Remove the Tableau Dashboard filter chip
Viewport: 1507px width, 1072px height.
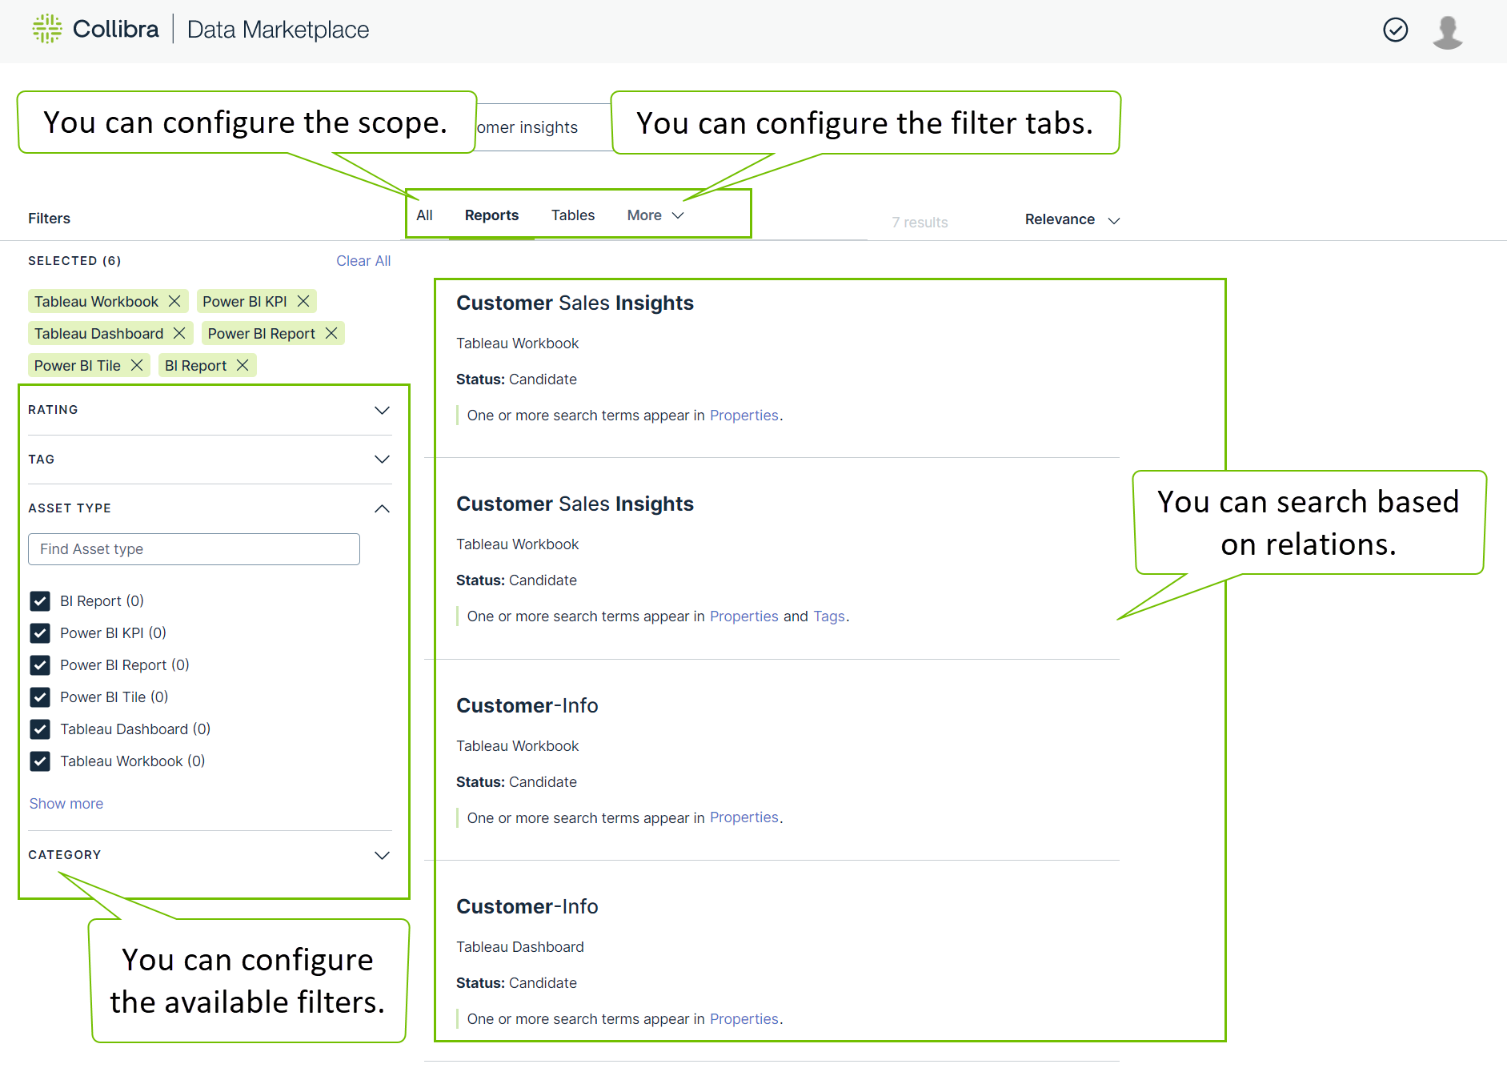coord(179,333)
